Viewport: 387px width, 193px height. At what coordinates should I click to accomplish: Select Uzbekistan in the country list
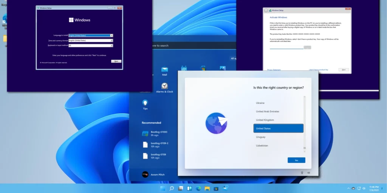click(278, 146)
